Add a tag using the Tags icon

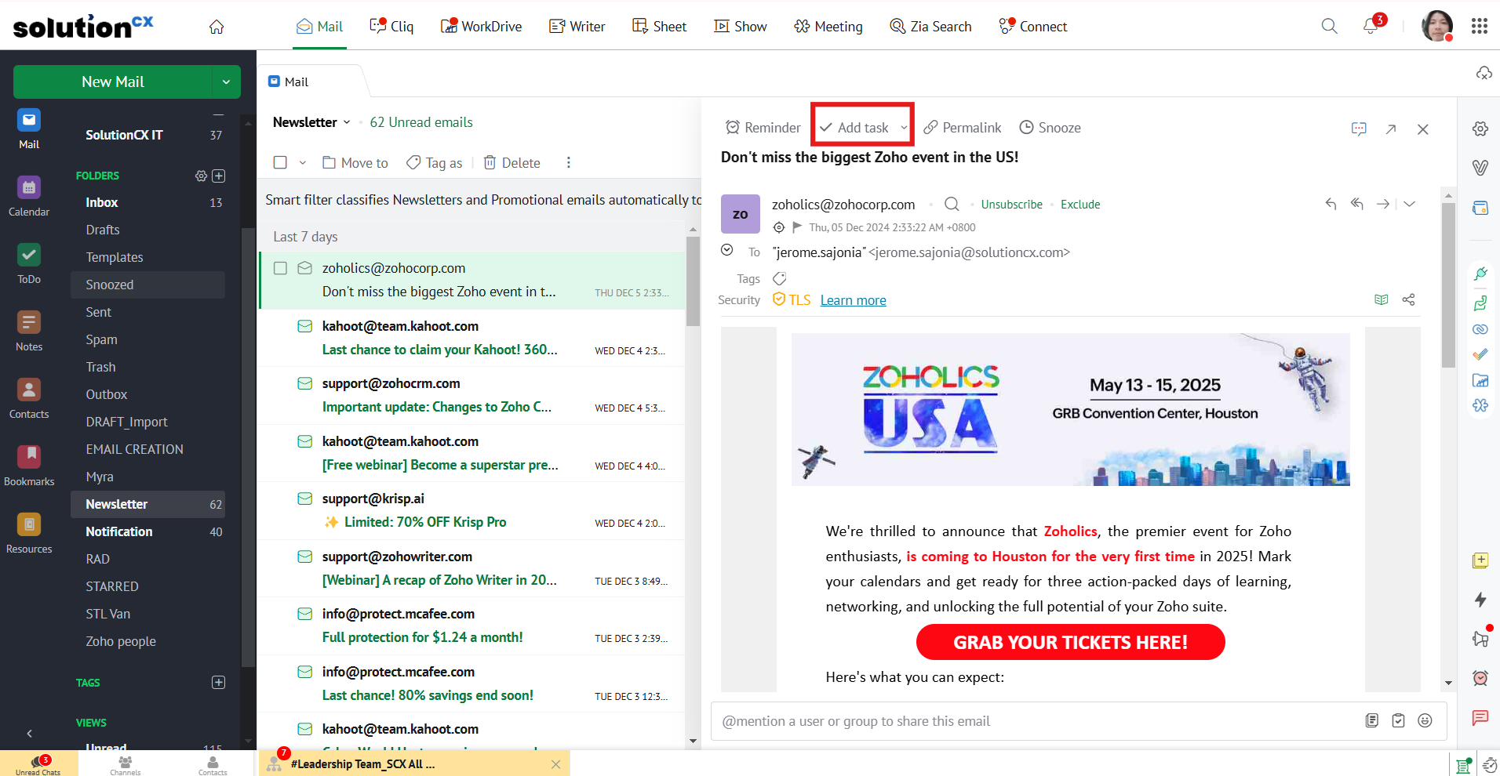point(780,278)
